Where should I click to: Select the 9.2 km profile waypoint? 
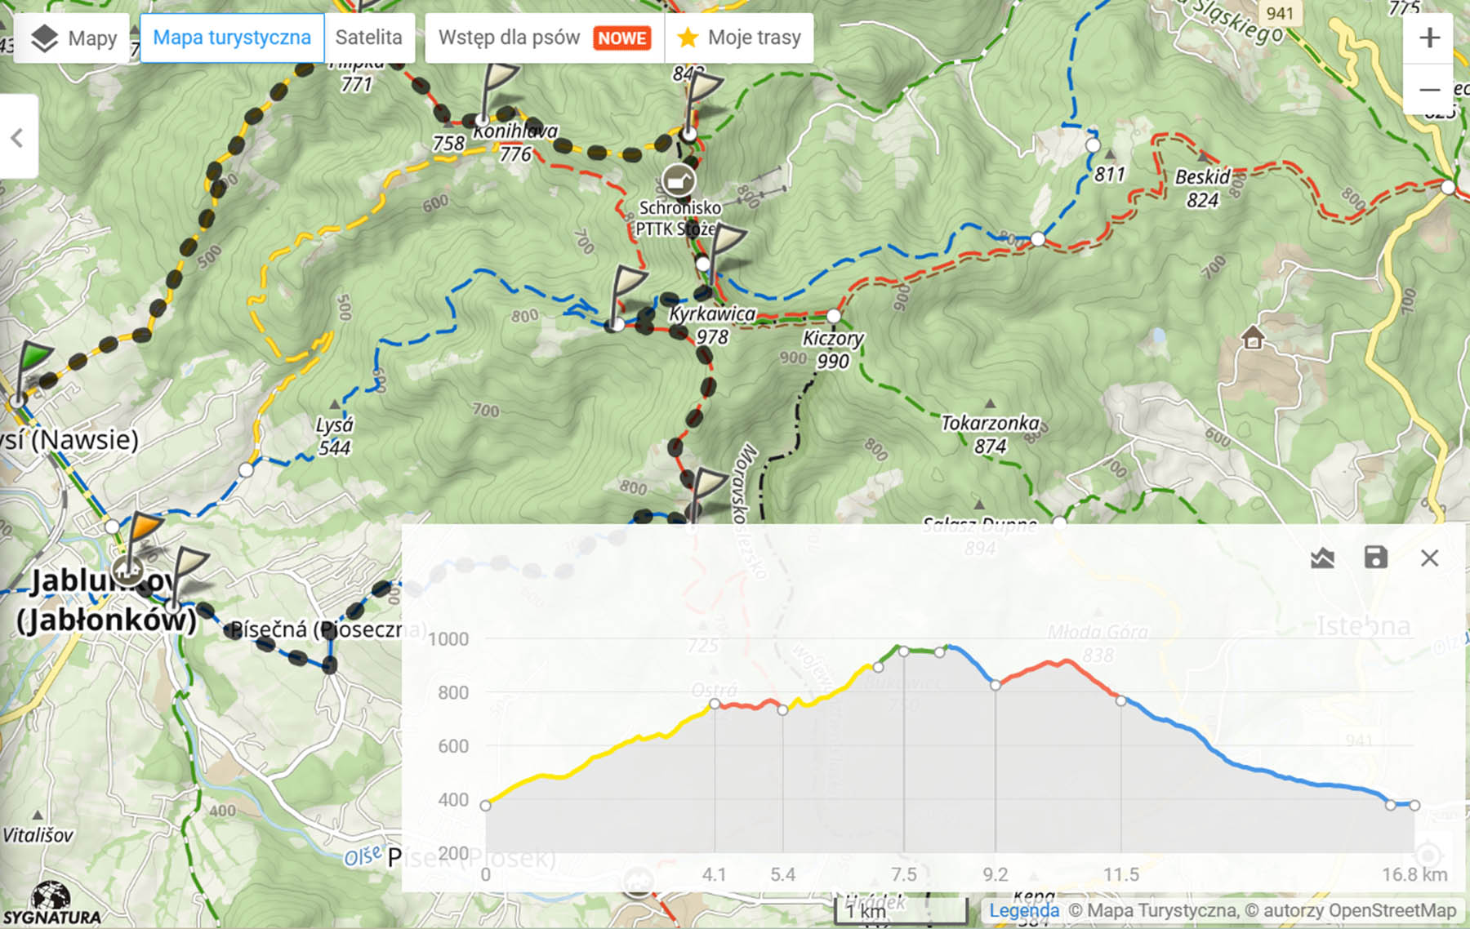(x=995, y=685)
